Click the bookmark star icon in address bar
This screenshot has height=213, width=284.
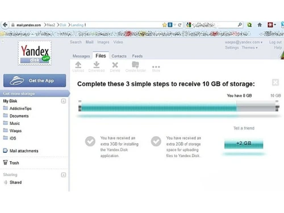(x=165, y=25)
